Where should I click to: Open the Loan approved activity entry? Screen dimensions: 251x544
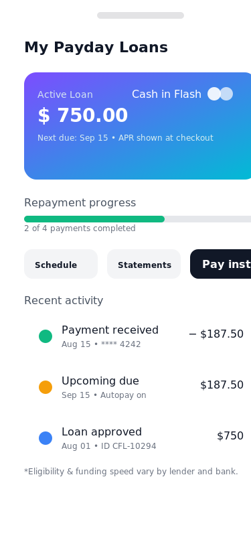pos(138,438)
